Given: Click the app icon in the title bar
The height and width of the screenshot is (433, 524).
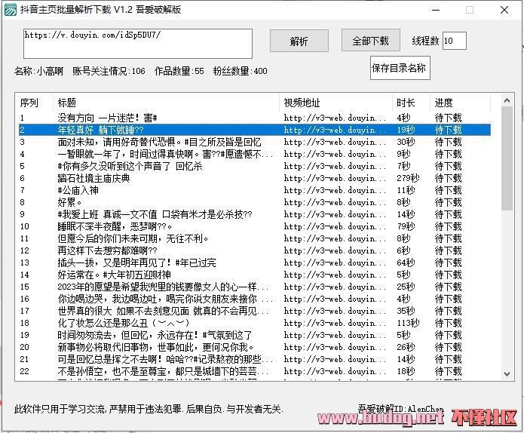Looking at the screenshot, I should 10,10.
